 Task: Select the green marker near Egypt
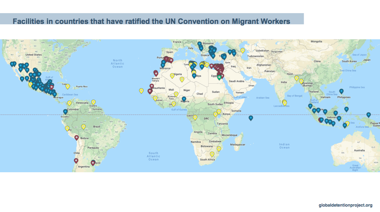point(219,77)
